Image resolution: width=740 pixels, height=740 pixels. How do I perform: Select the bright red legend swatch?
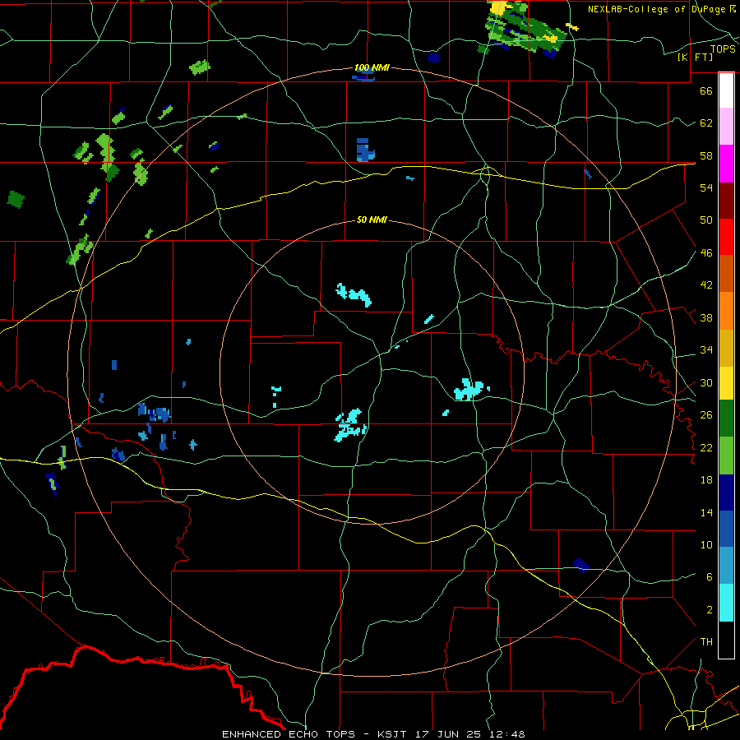pyautogui.click(x=726, y=237)
